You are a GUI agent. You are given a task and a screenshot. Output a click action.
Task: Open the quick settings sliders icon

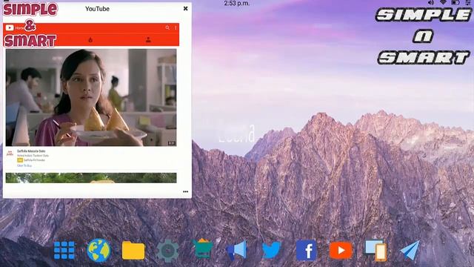[x=468, y=2]
